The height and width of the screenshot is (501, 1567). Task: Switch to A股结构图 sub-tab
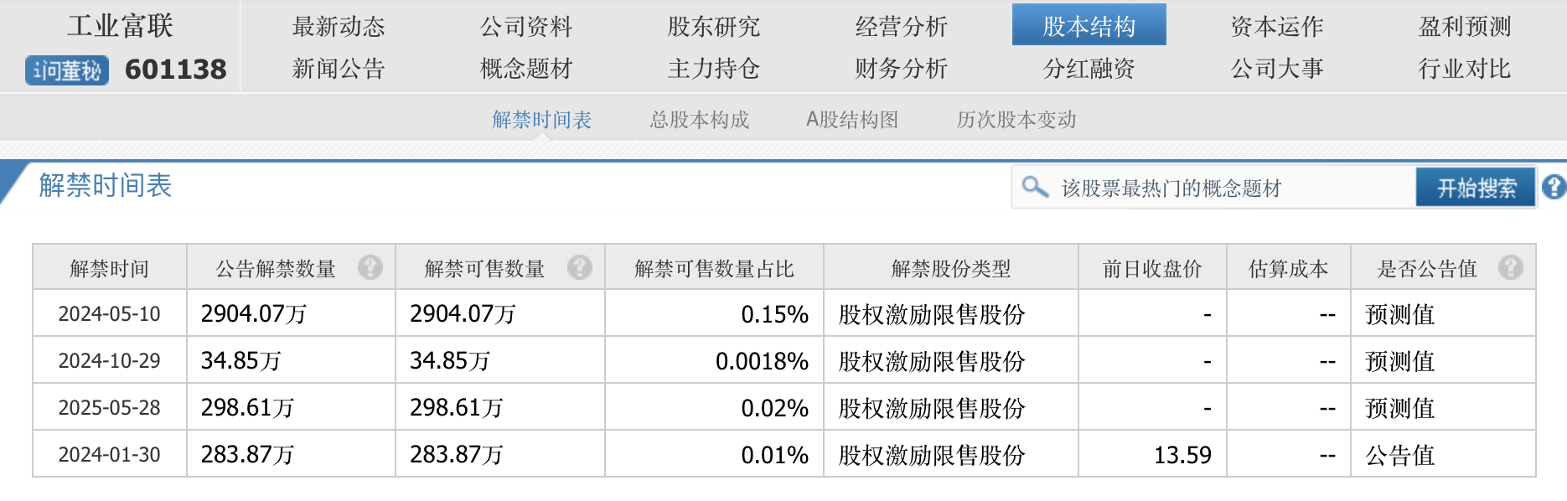[852, 120]
